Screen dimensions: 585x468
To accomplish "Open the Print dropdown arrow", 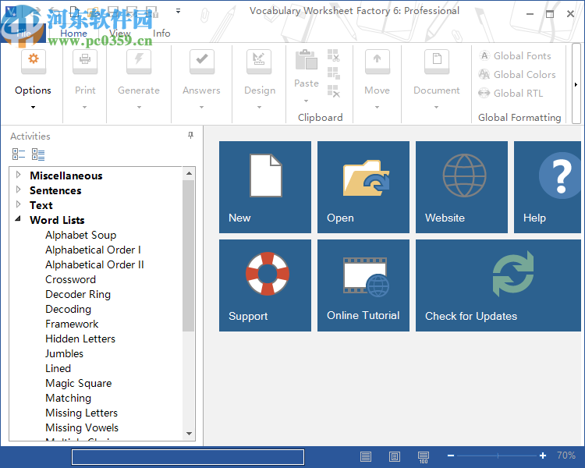I will [85, 107].
